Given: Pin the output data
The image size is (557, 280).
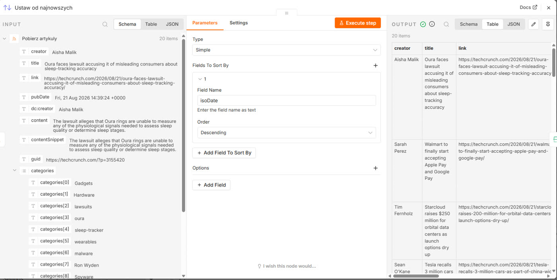Looking at the screenshot, I should [548, 24].
